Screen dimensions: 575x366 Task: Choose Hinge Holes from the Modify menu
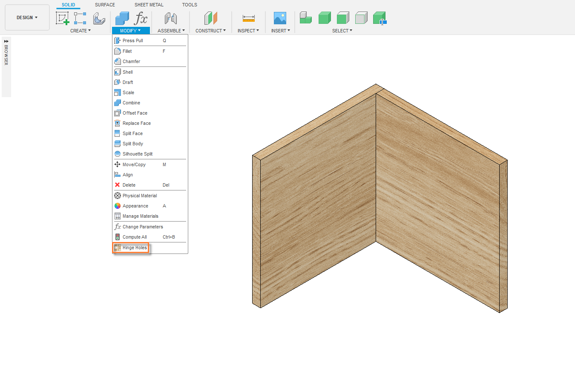click(x=135, y=248)
